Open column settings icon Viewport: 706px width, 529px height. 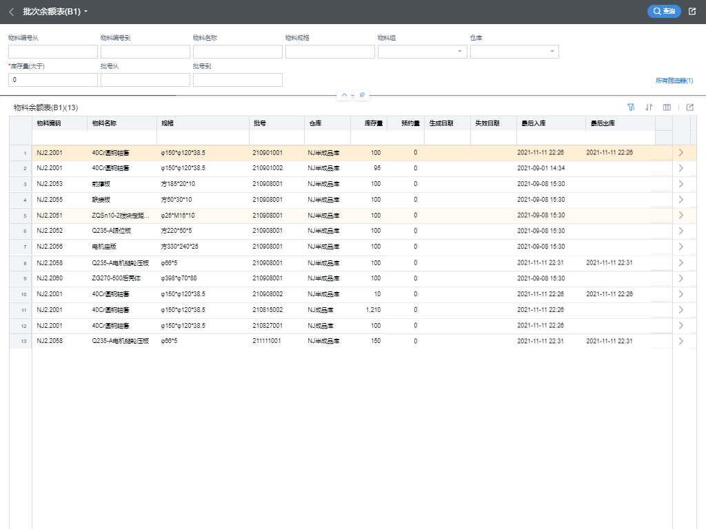[x=667, y=107]
